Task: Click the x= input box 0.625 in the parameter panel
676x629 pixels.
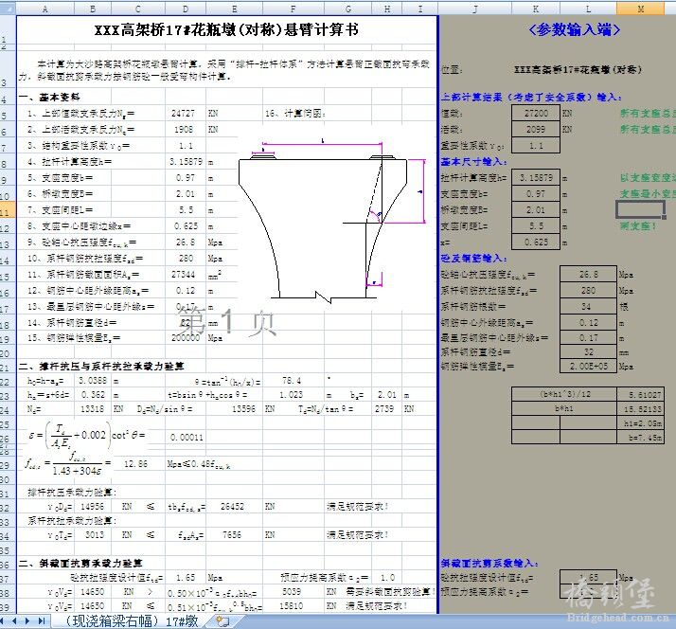Action: (x=536, y=242)
